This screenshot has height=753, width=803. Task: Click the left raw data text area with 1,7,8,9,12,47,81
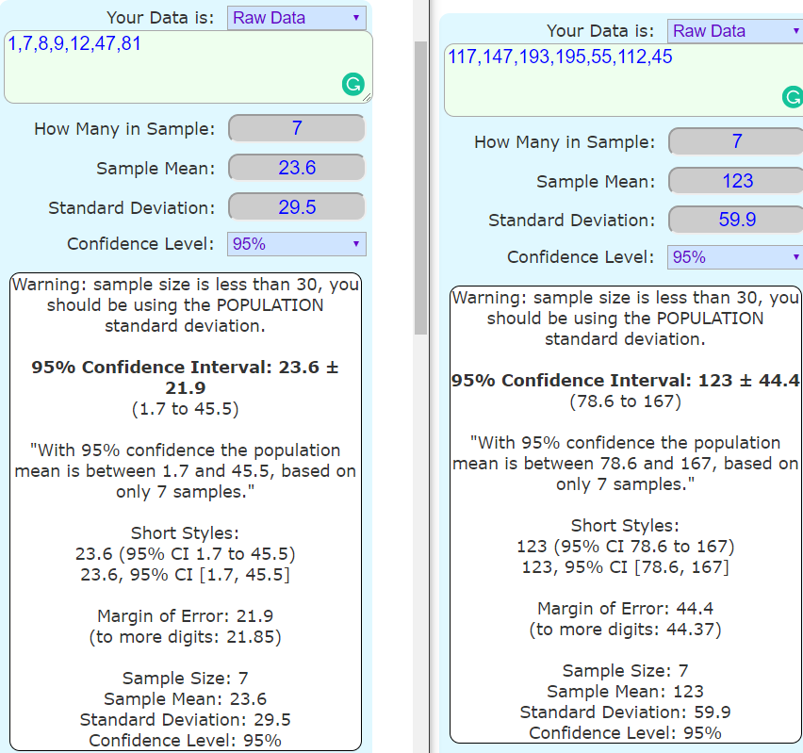(188, 67)
